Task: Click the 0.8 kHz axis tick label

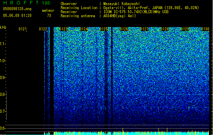Action: 3,94
